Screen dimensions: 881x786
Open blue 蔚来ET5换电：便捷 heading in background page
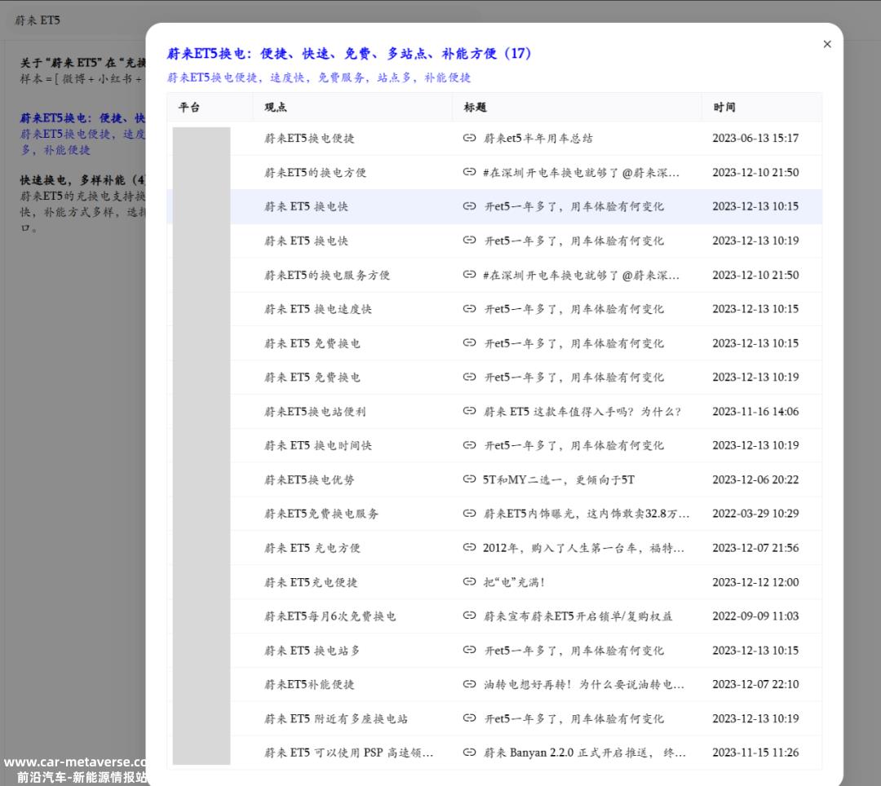coord(82,118)
